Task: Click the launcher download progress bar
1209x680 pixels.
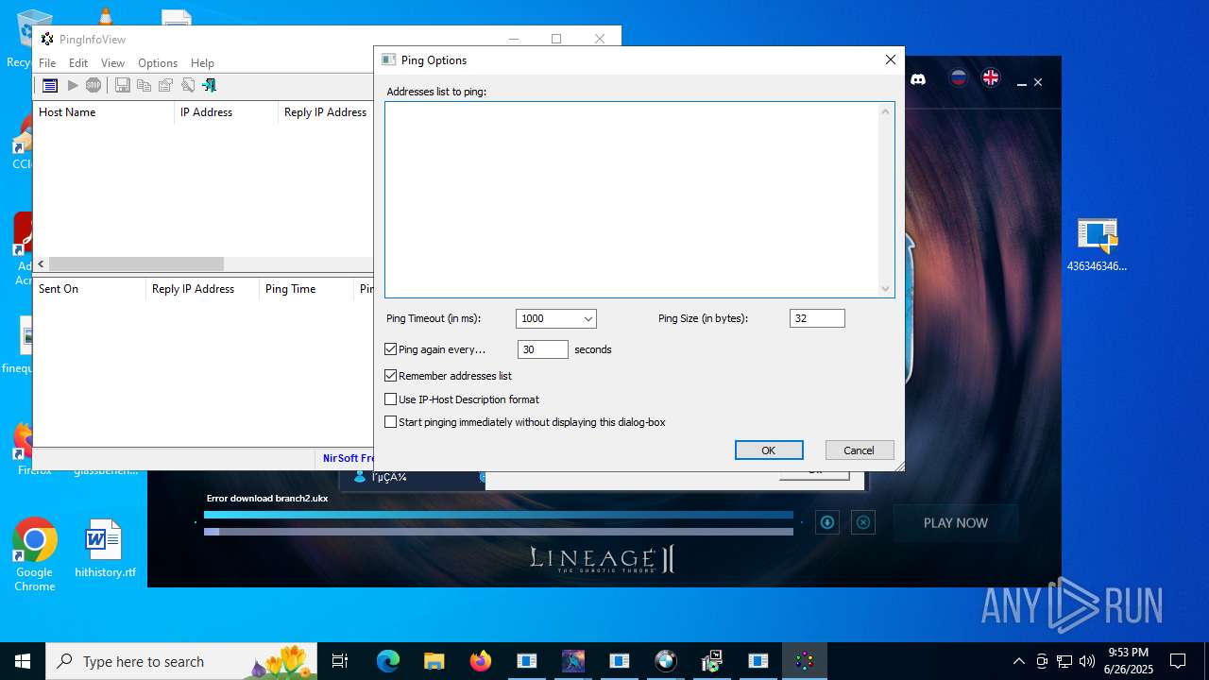Action: (499, 515)
